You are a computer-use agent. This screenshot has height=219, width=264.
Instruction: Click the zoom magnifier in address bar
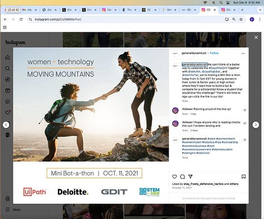click(234, 19)
